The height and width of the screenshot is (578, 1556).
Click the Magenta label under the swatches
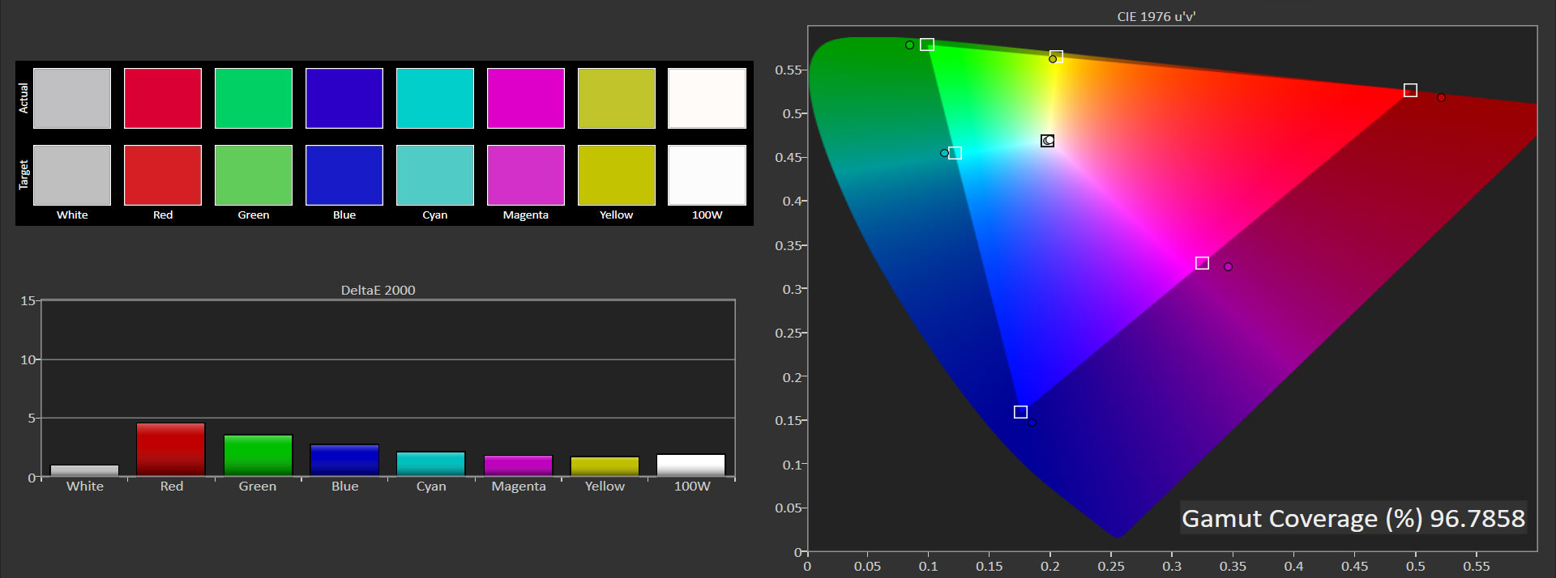[526, 215]
